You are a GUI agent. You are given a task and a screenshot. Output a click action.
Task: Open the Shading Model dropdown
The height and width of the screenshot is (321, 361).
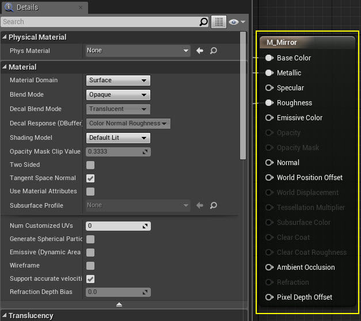tap(118, 138)
